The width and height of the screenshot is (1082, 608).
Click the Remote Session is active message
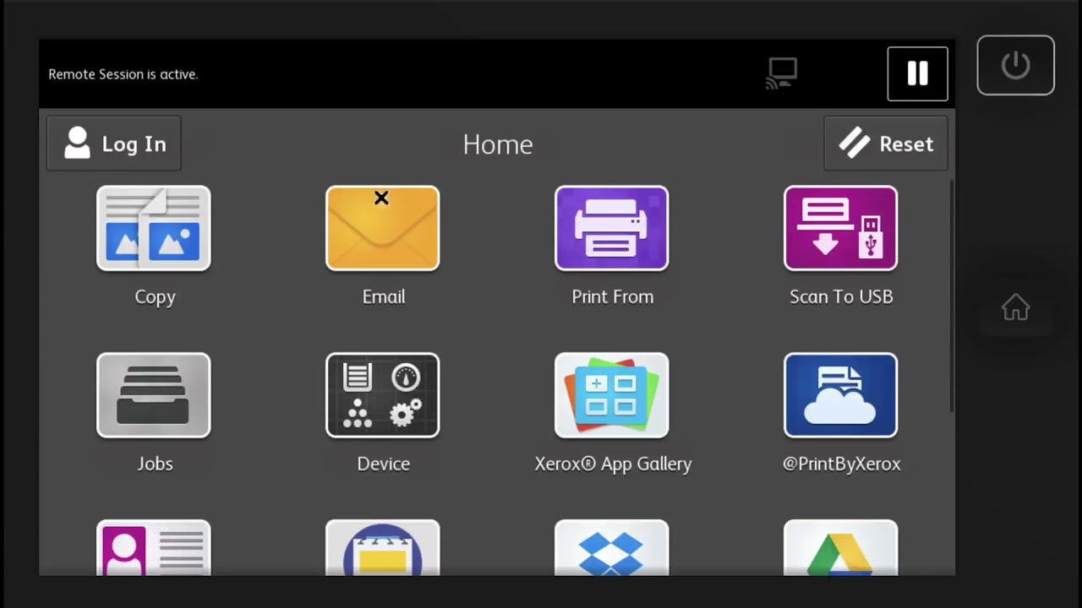tap(123, 74)
